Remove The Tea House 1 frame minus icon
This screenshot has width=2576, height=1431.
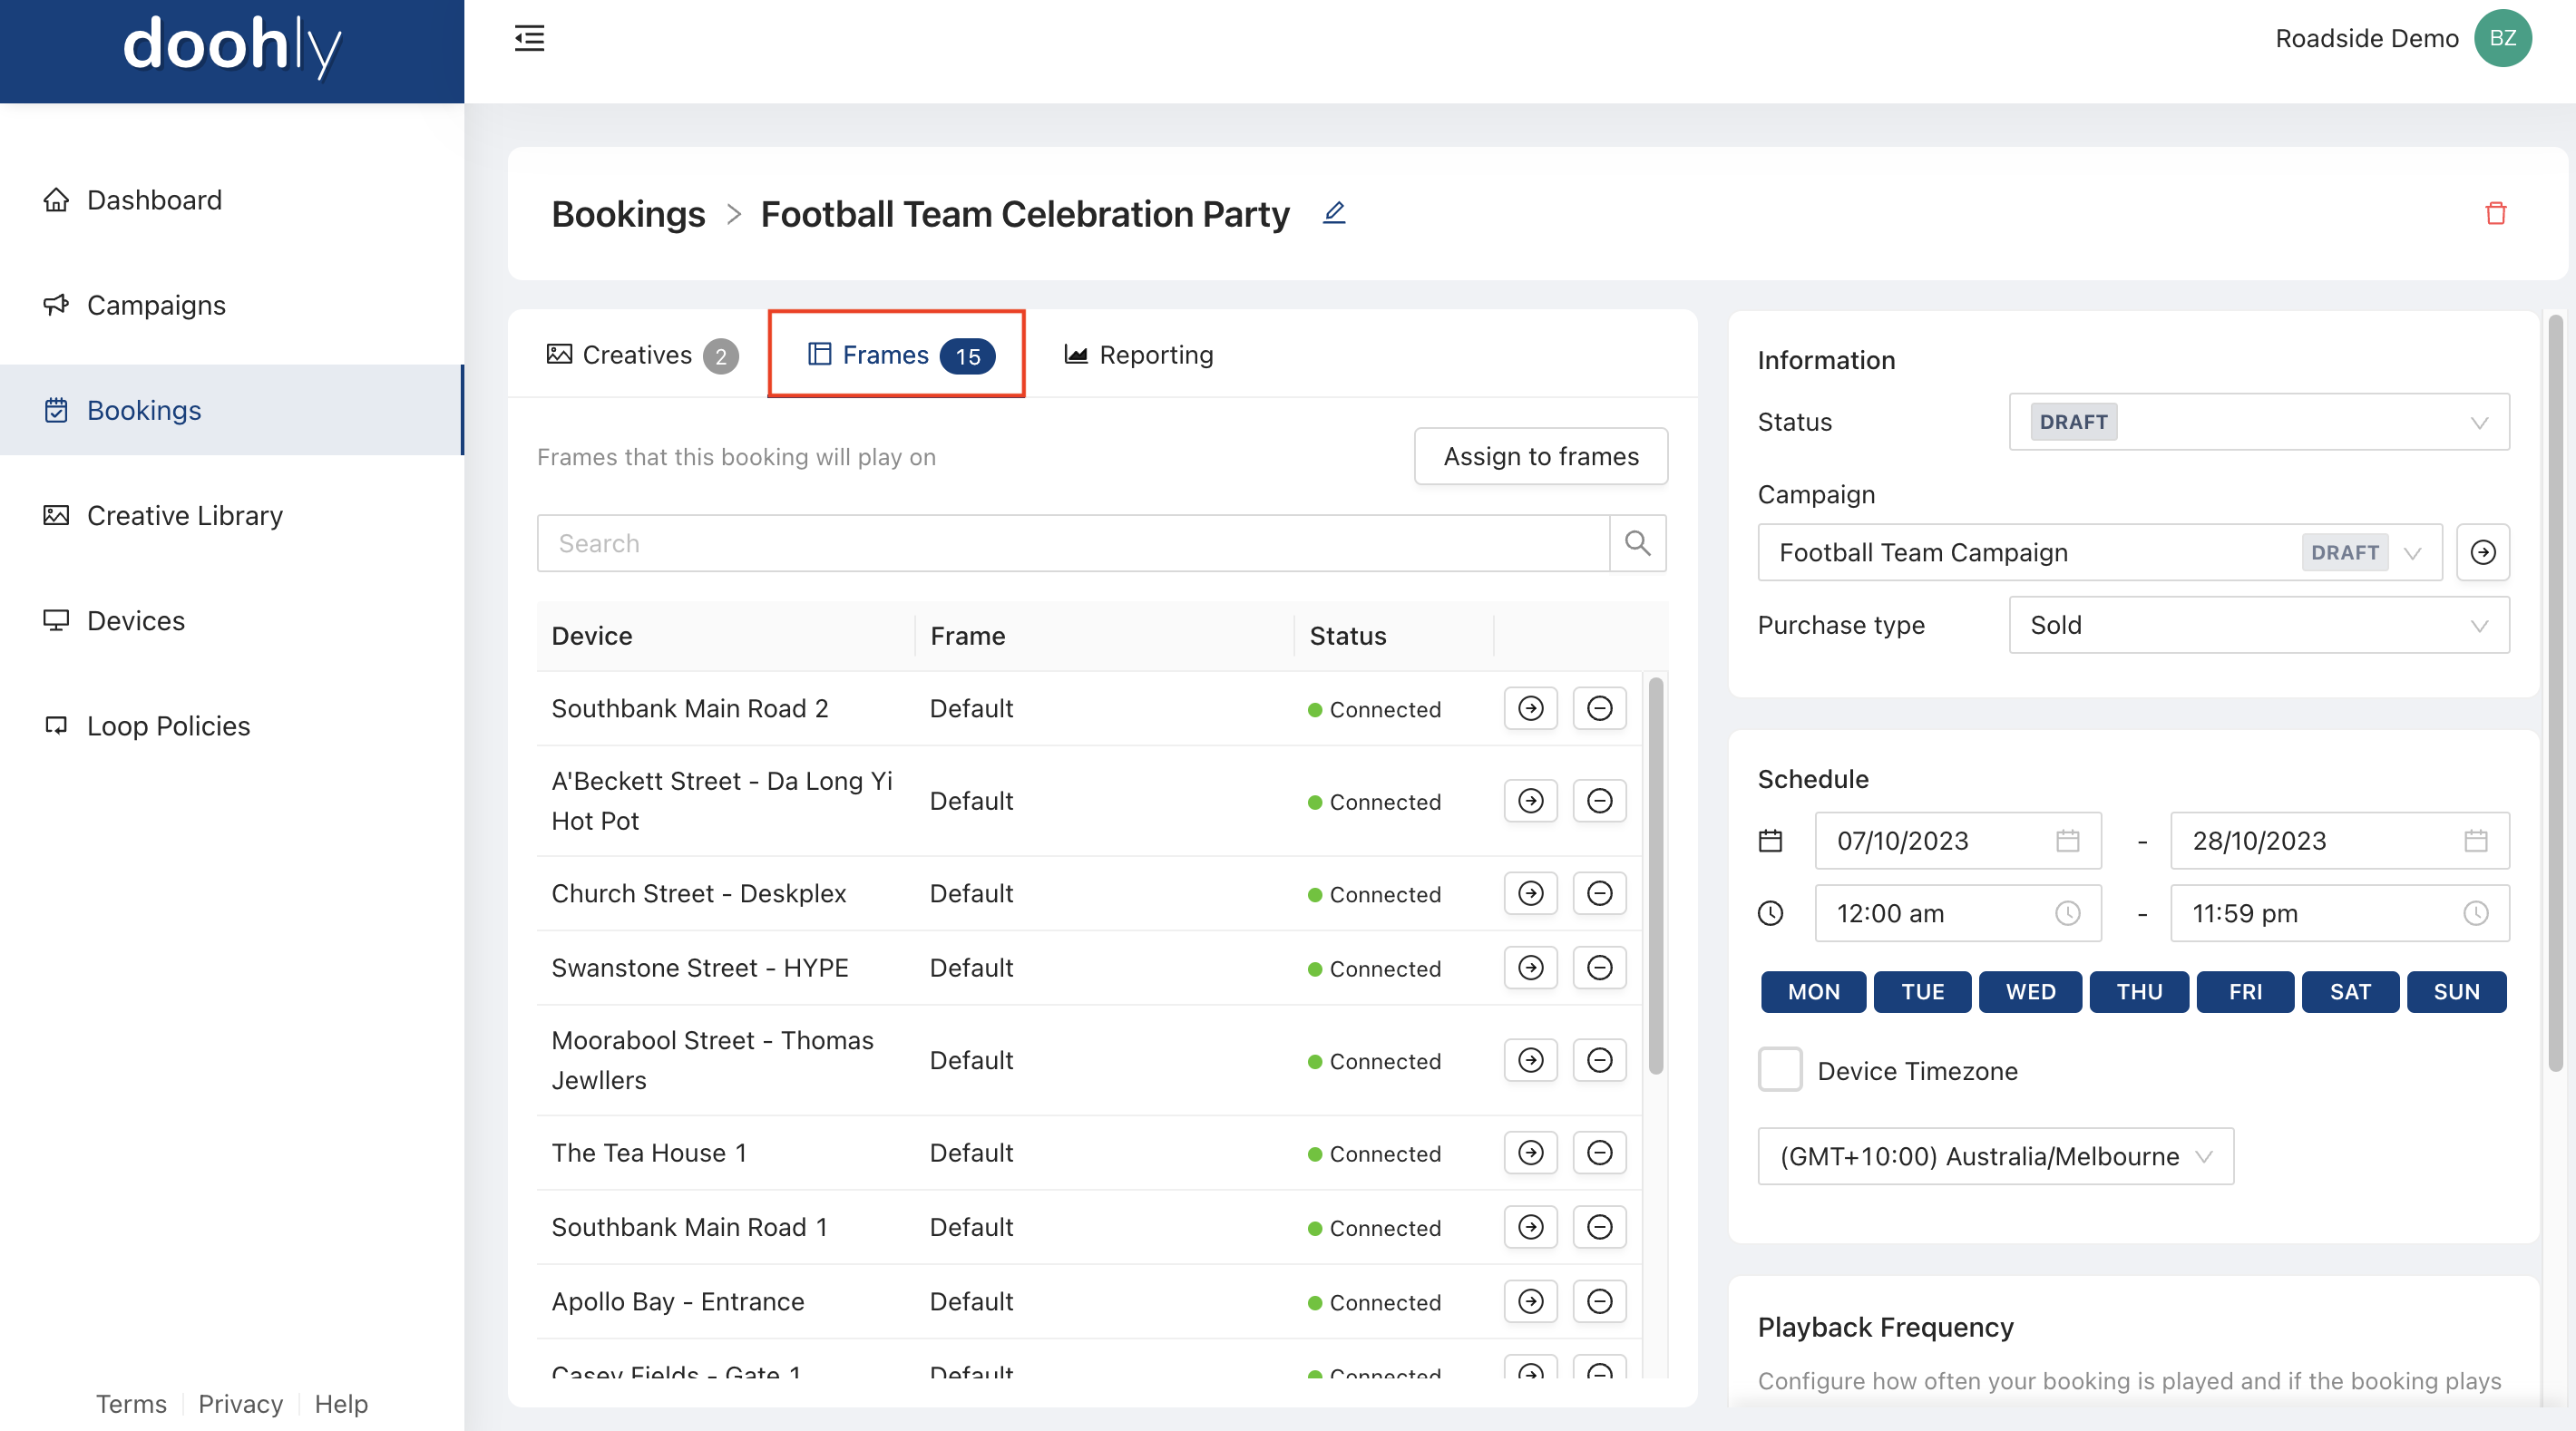(1599, 1152)
